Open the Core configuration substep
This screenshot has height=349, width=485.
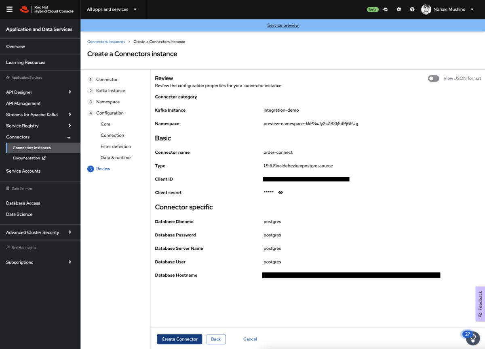(105, 124)
